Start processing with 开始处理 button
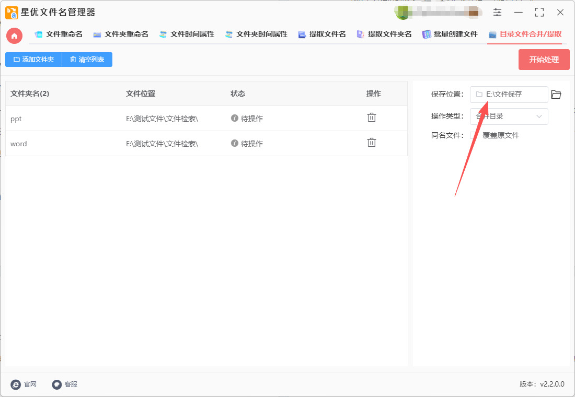 (544, 60)
